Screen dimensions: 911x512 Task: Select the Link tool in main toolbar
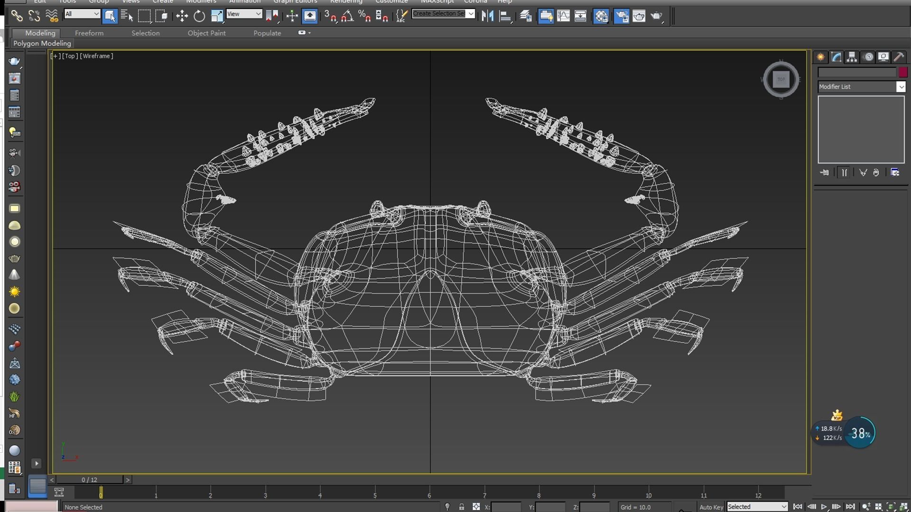[x=17, y=16]
